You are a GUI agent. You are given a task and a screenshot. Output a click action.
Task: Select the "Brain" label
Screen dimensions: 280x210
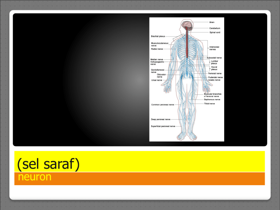coord(212,22)
